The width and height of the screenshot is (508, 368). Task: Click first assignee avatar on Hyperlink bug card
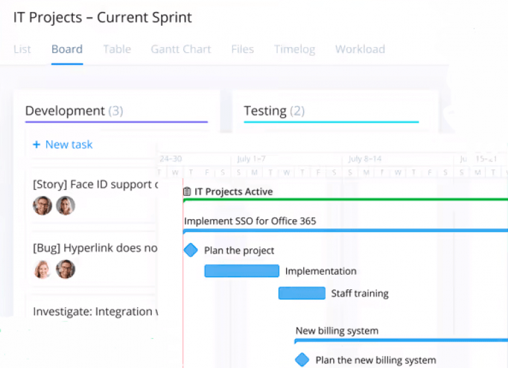pyautogui.click(x=42, y=269)
